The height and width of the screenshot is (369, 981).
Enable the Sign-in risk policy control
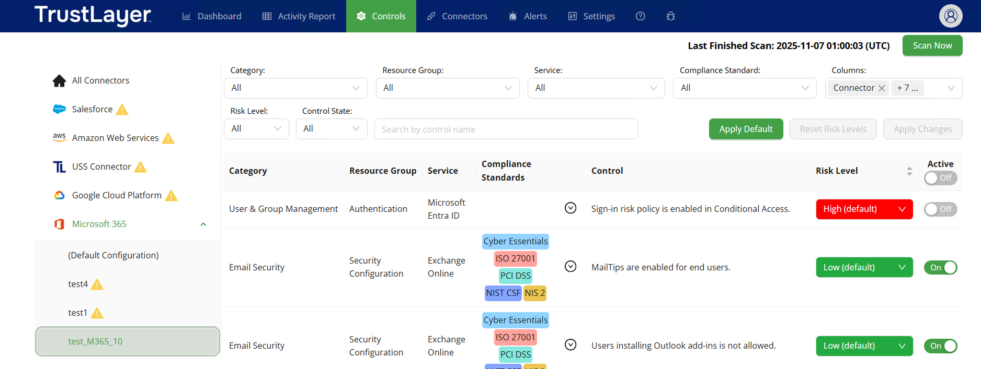(x=940, y=209)
